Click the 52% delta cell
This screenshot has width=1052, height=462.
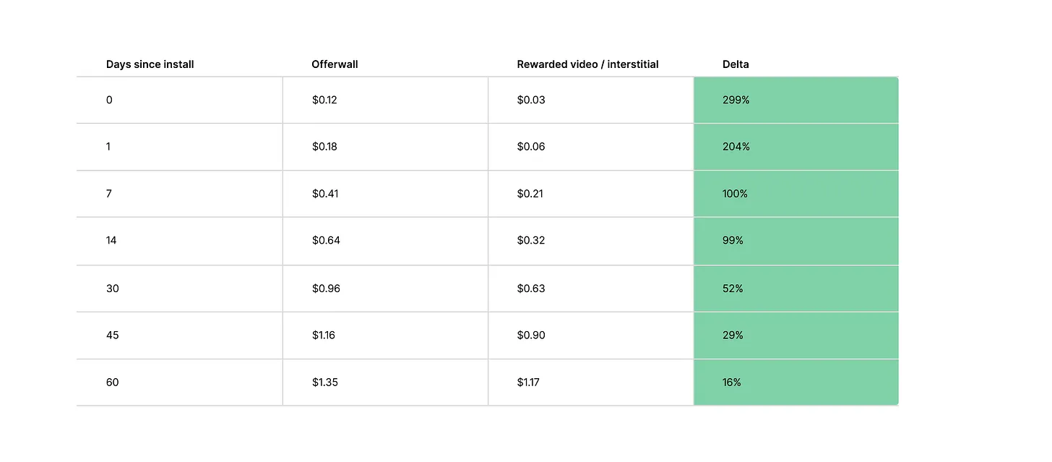pyautogui.click(x=733, y=288)
